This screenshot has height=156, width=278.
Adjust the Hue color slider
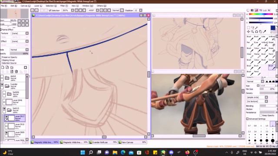[x=261, y=14]
